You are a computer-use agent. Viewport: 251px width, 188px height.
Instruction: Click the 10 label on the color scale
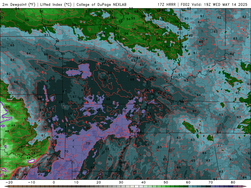pos(76,182)
